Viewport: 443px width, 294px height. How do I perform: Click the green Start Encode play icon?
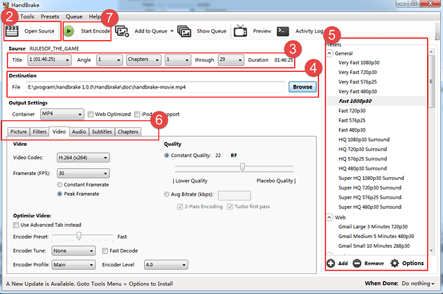(69, 31)
